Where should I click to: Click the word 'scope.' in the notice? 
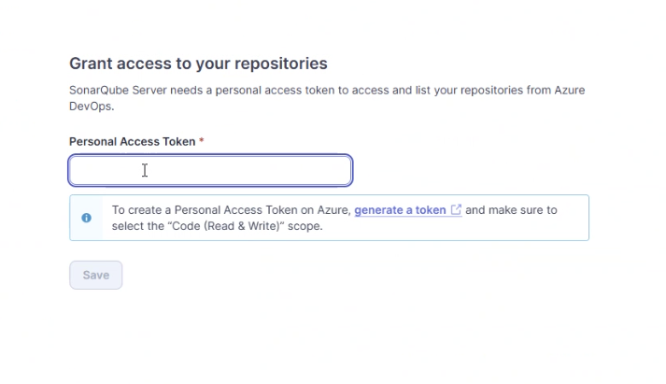305,226
